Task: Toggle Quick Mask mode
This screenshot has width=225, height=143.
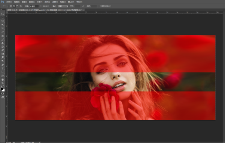Action: pyautogui.click(x=3, y=93)
